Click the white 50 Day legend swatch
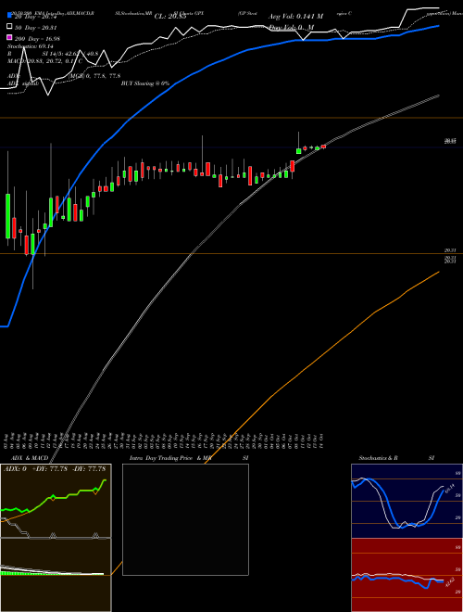The width and height of the screenshot is (463, 612). tap(9, 27)
